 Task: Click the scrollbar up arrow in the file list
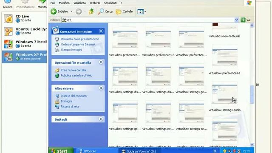(x=252, y=25)
